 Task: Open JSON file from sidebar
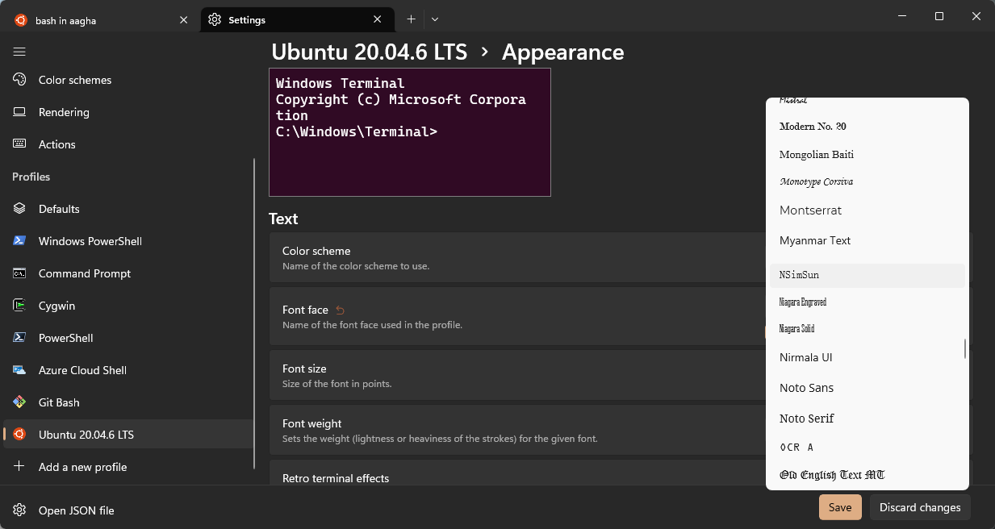coord(128,510)
